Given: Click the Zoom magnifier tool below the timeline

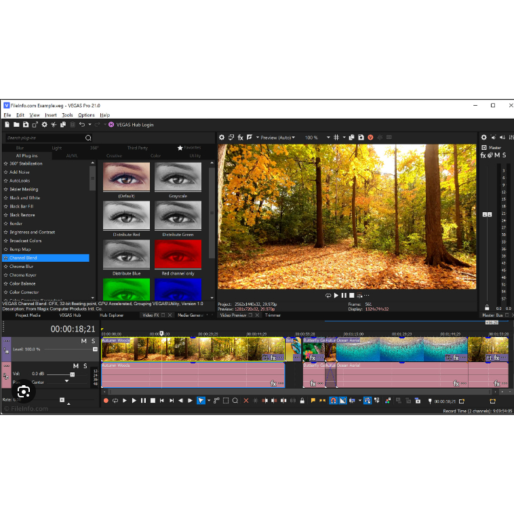Looking at the screenshot, I should 235,401.
